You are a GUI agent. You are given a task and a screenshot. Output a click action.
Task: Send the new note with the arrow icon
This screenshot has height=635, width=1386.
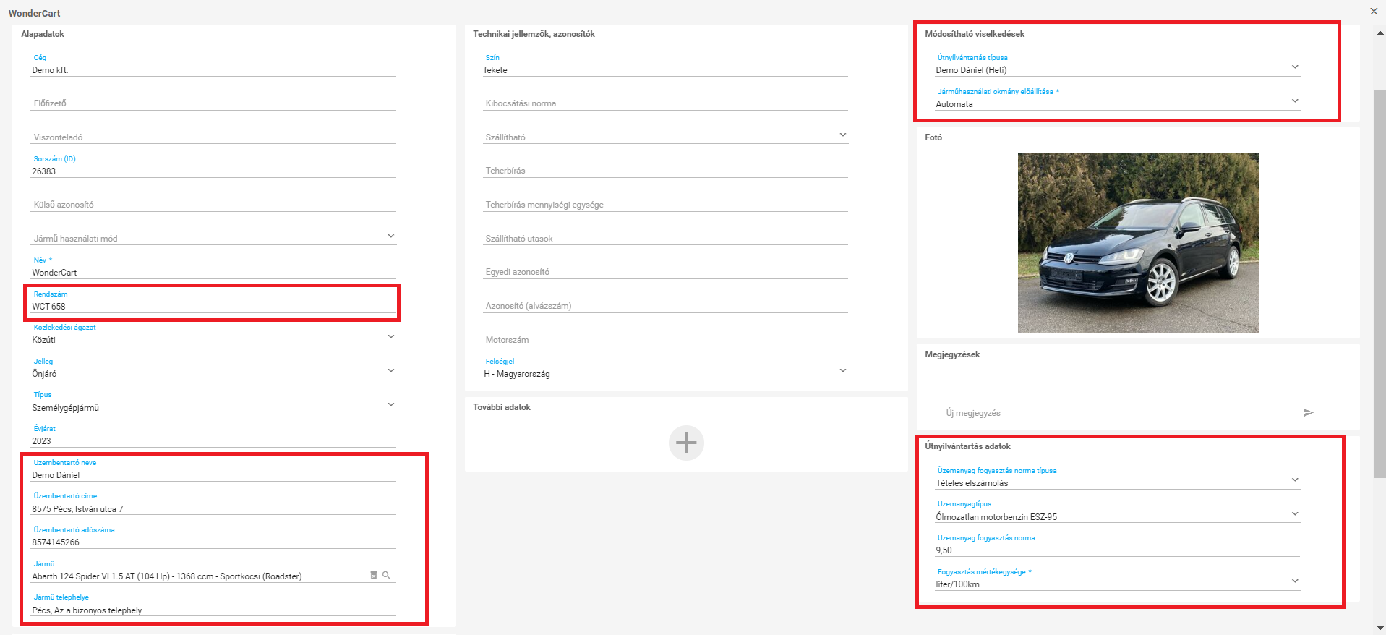[x=1307, y=413]
